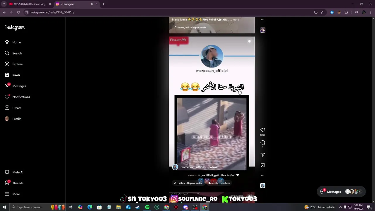
Task: Click moroccan__officie small avatar on reel
Action: 175,167
